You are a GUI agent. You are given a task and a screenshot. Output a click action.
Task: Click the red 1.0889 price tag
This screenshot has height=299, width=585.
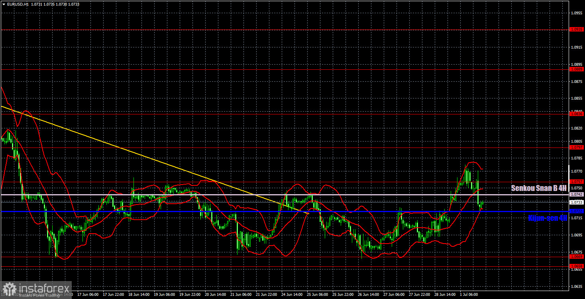[x=577, y=69]
